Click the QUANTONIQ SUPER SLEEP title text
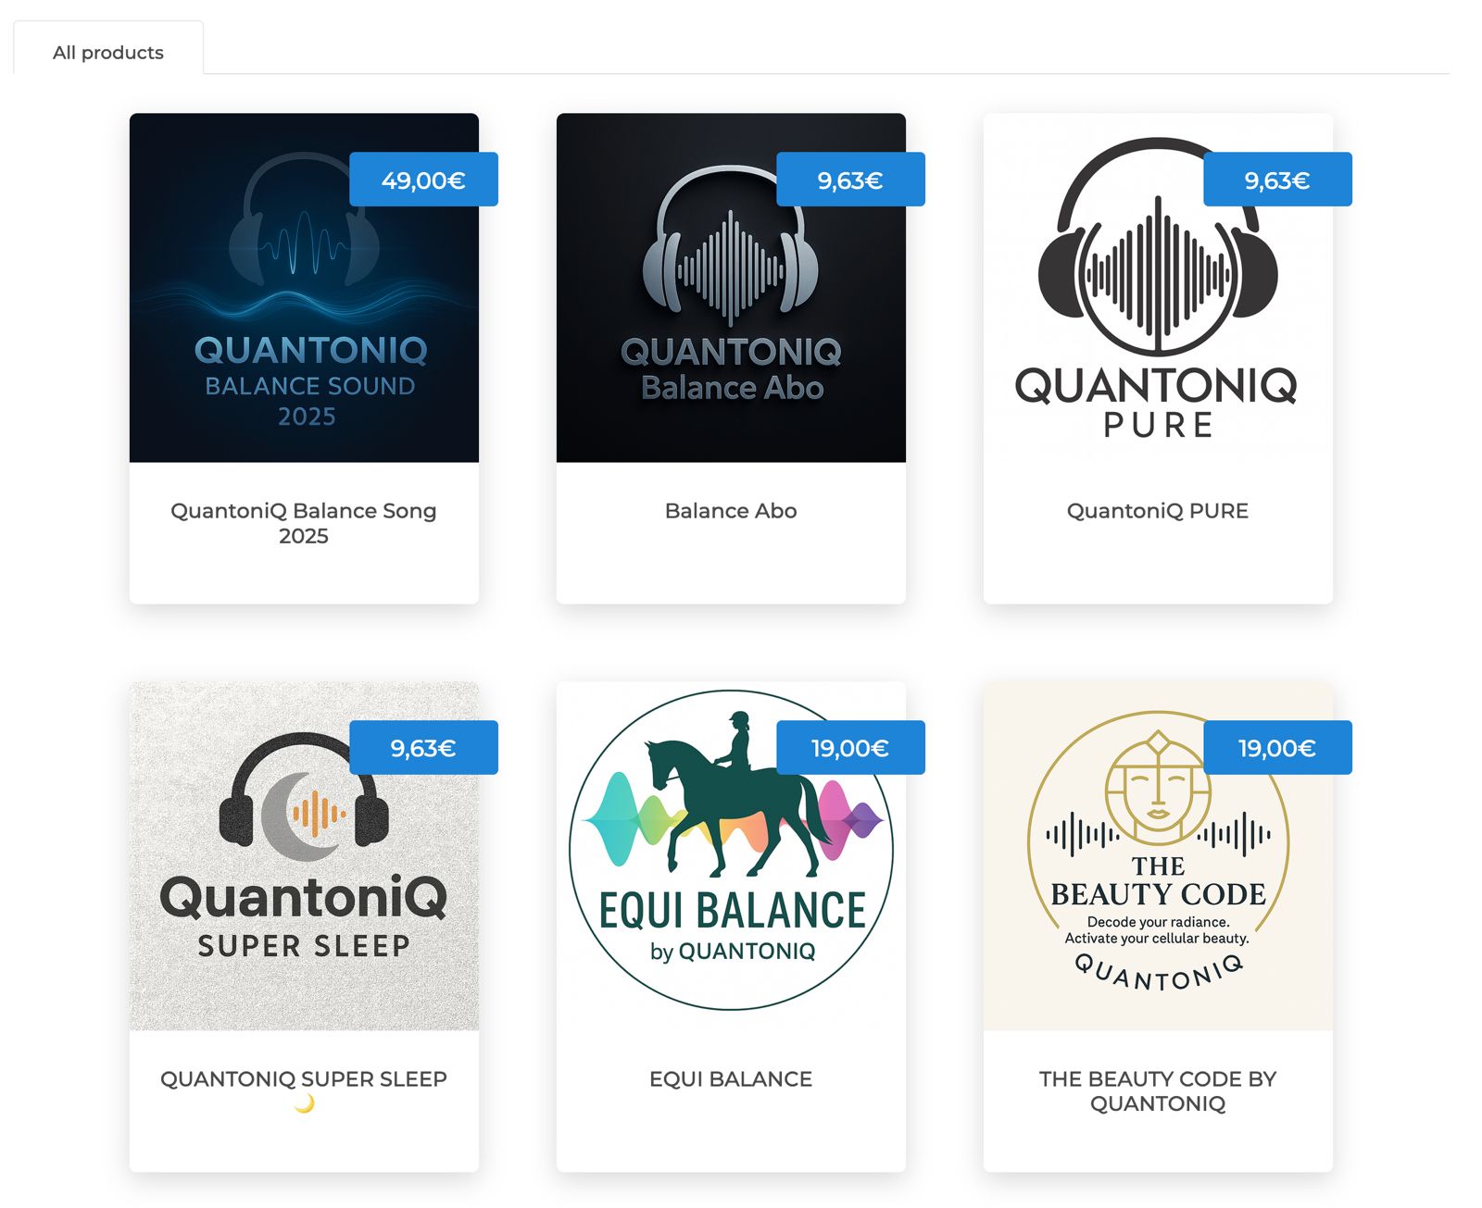This screenshot has height=1208, width=1482. tap(304, 1079)
